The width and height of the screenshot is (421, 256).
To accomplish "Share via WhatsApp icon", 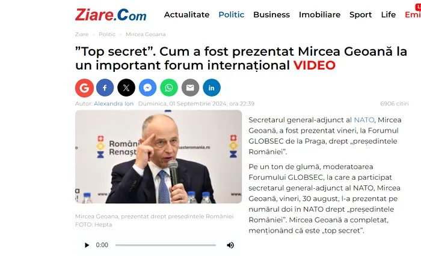I will click(x=169, y=88).
